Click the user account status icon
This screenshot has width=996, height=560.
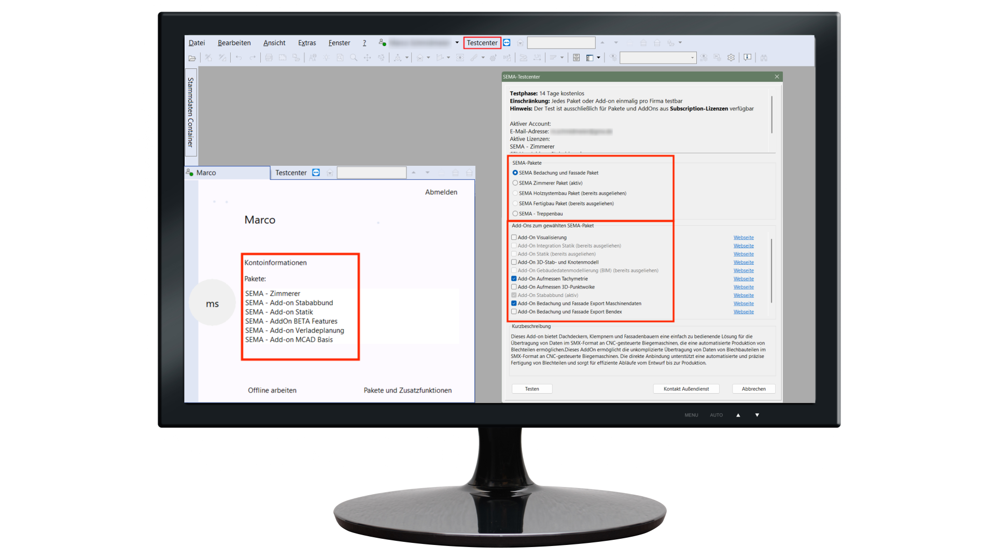pos(382,43)
